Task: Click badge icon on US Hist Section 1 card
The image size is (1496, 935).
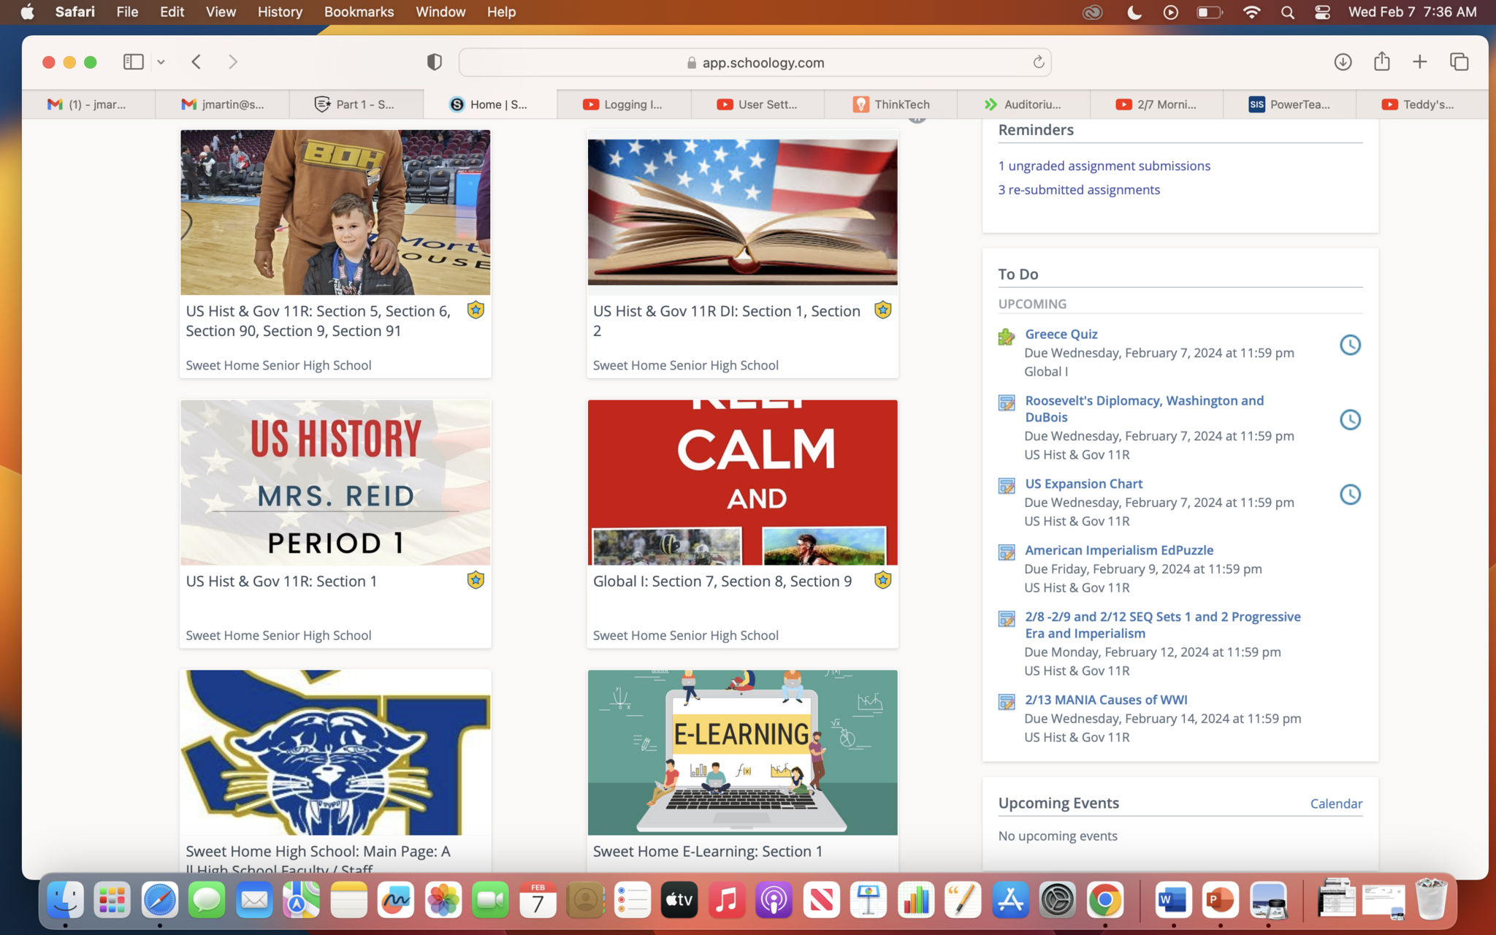Action: click(476, 580)
